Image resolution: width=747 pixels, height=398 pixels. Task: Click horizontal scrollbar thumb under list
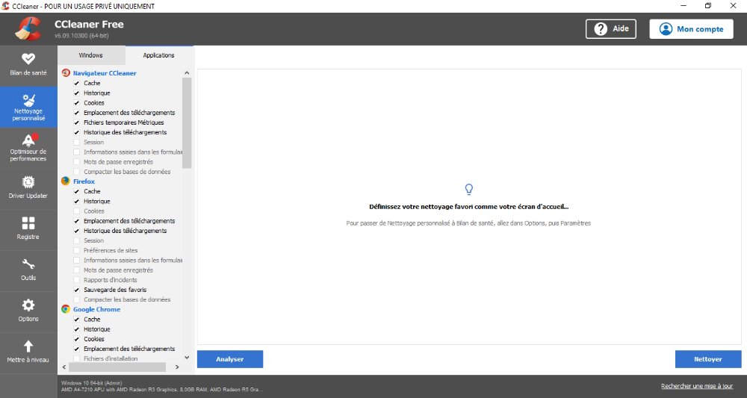[117, 367]
